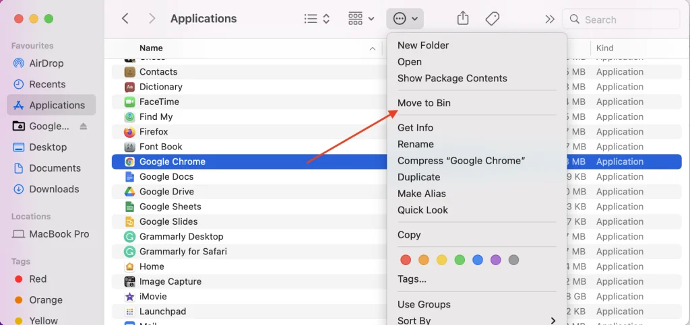The height and width of the screenshot is (325, 690).
Task: Open the list view switcher
Action: (x=317, y=19)
